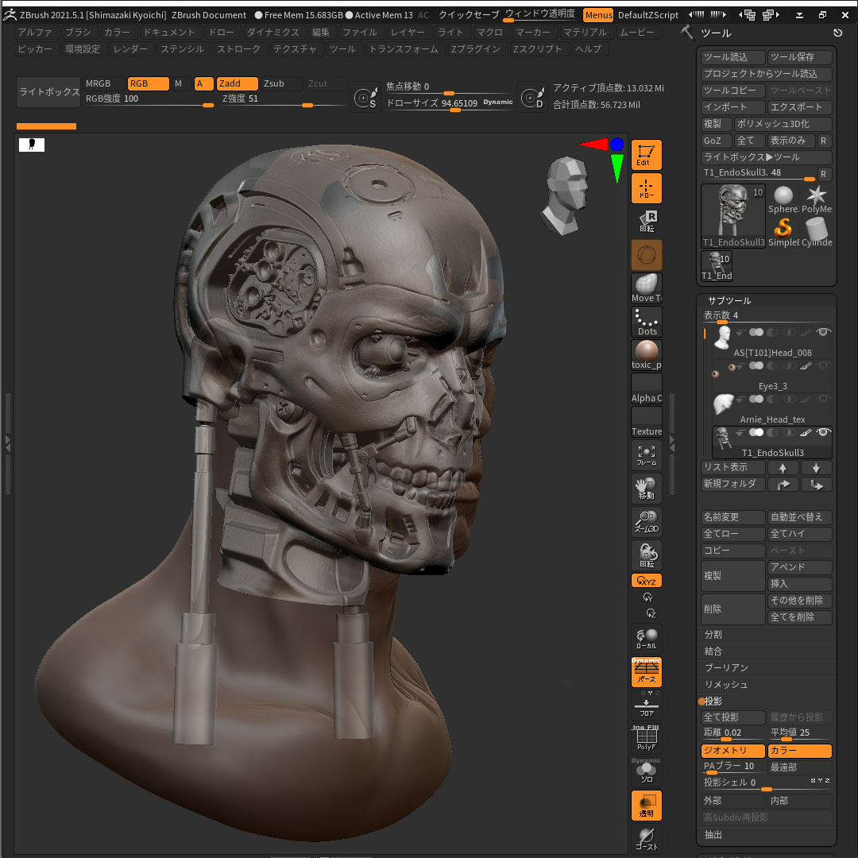Toggle Transparency (透明) button

pyautogui.click(x=646, y=806)
